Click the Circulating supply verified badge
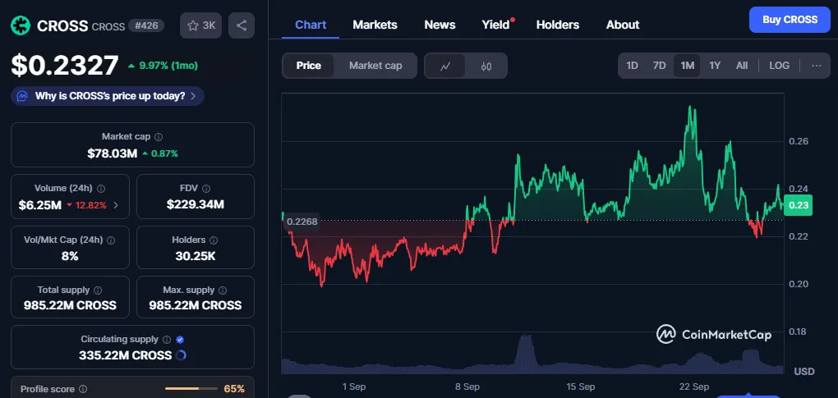The width and height of the screenshot is (838, 398). [x=180, y=339]
